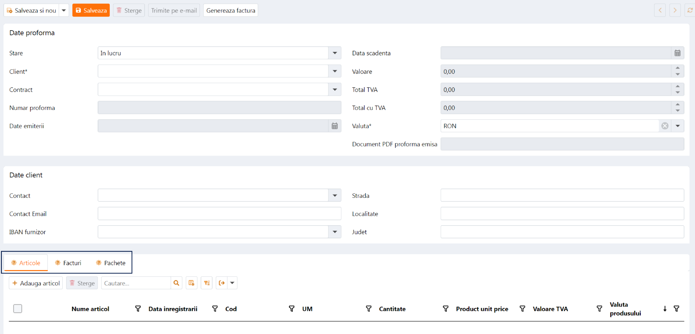
Task: Open the Client dropdown list
Action: [x=334, y=71]
